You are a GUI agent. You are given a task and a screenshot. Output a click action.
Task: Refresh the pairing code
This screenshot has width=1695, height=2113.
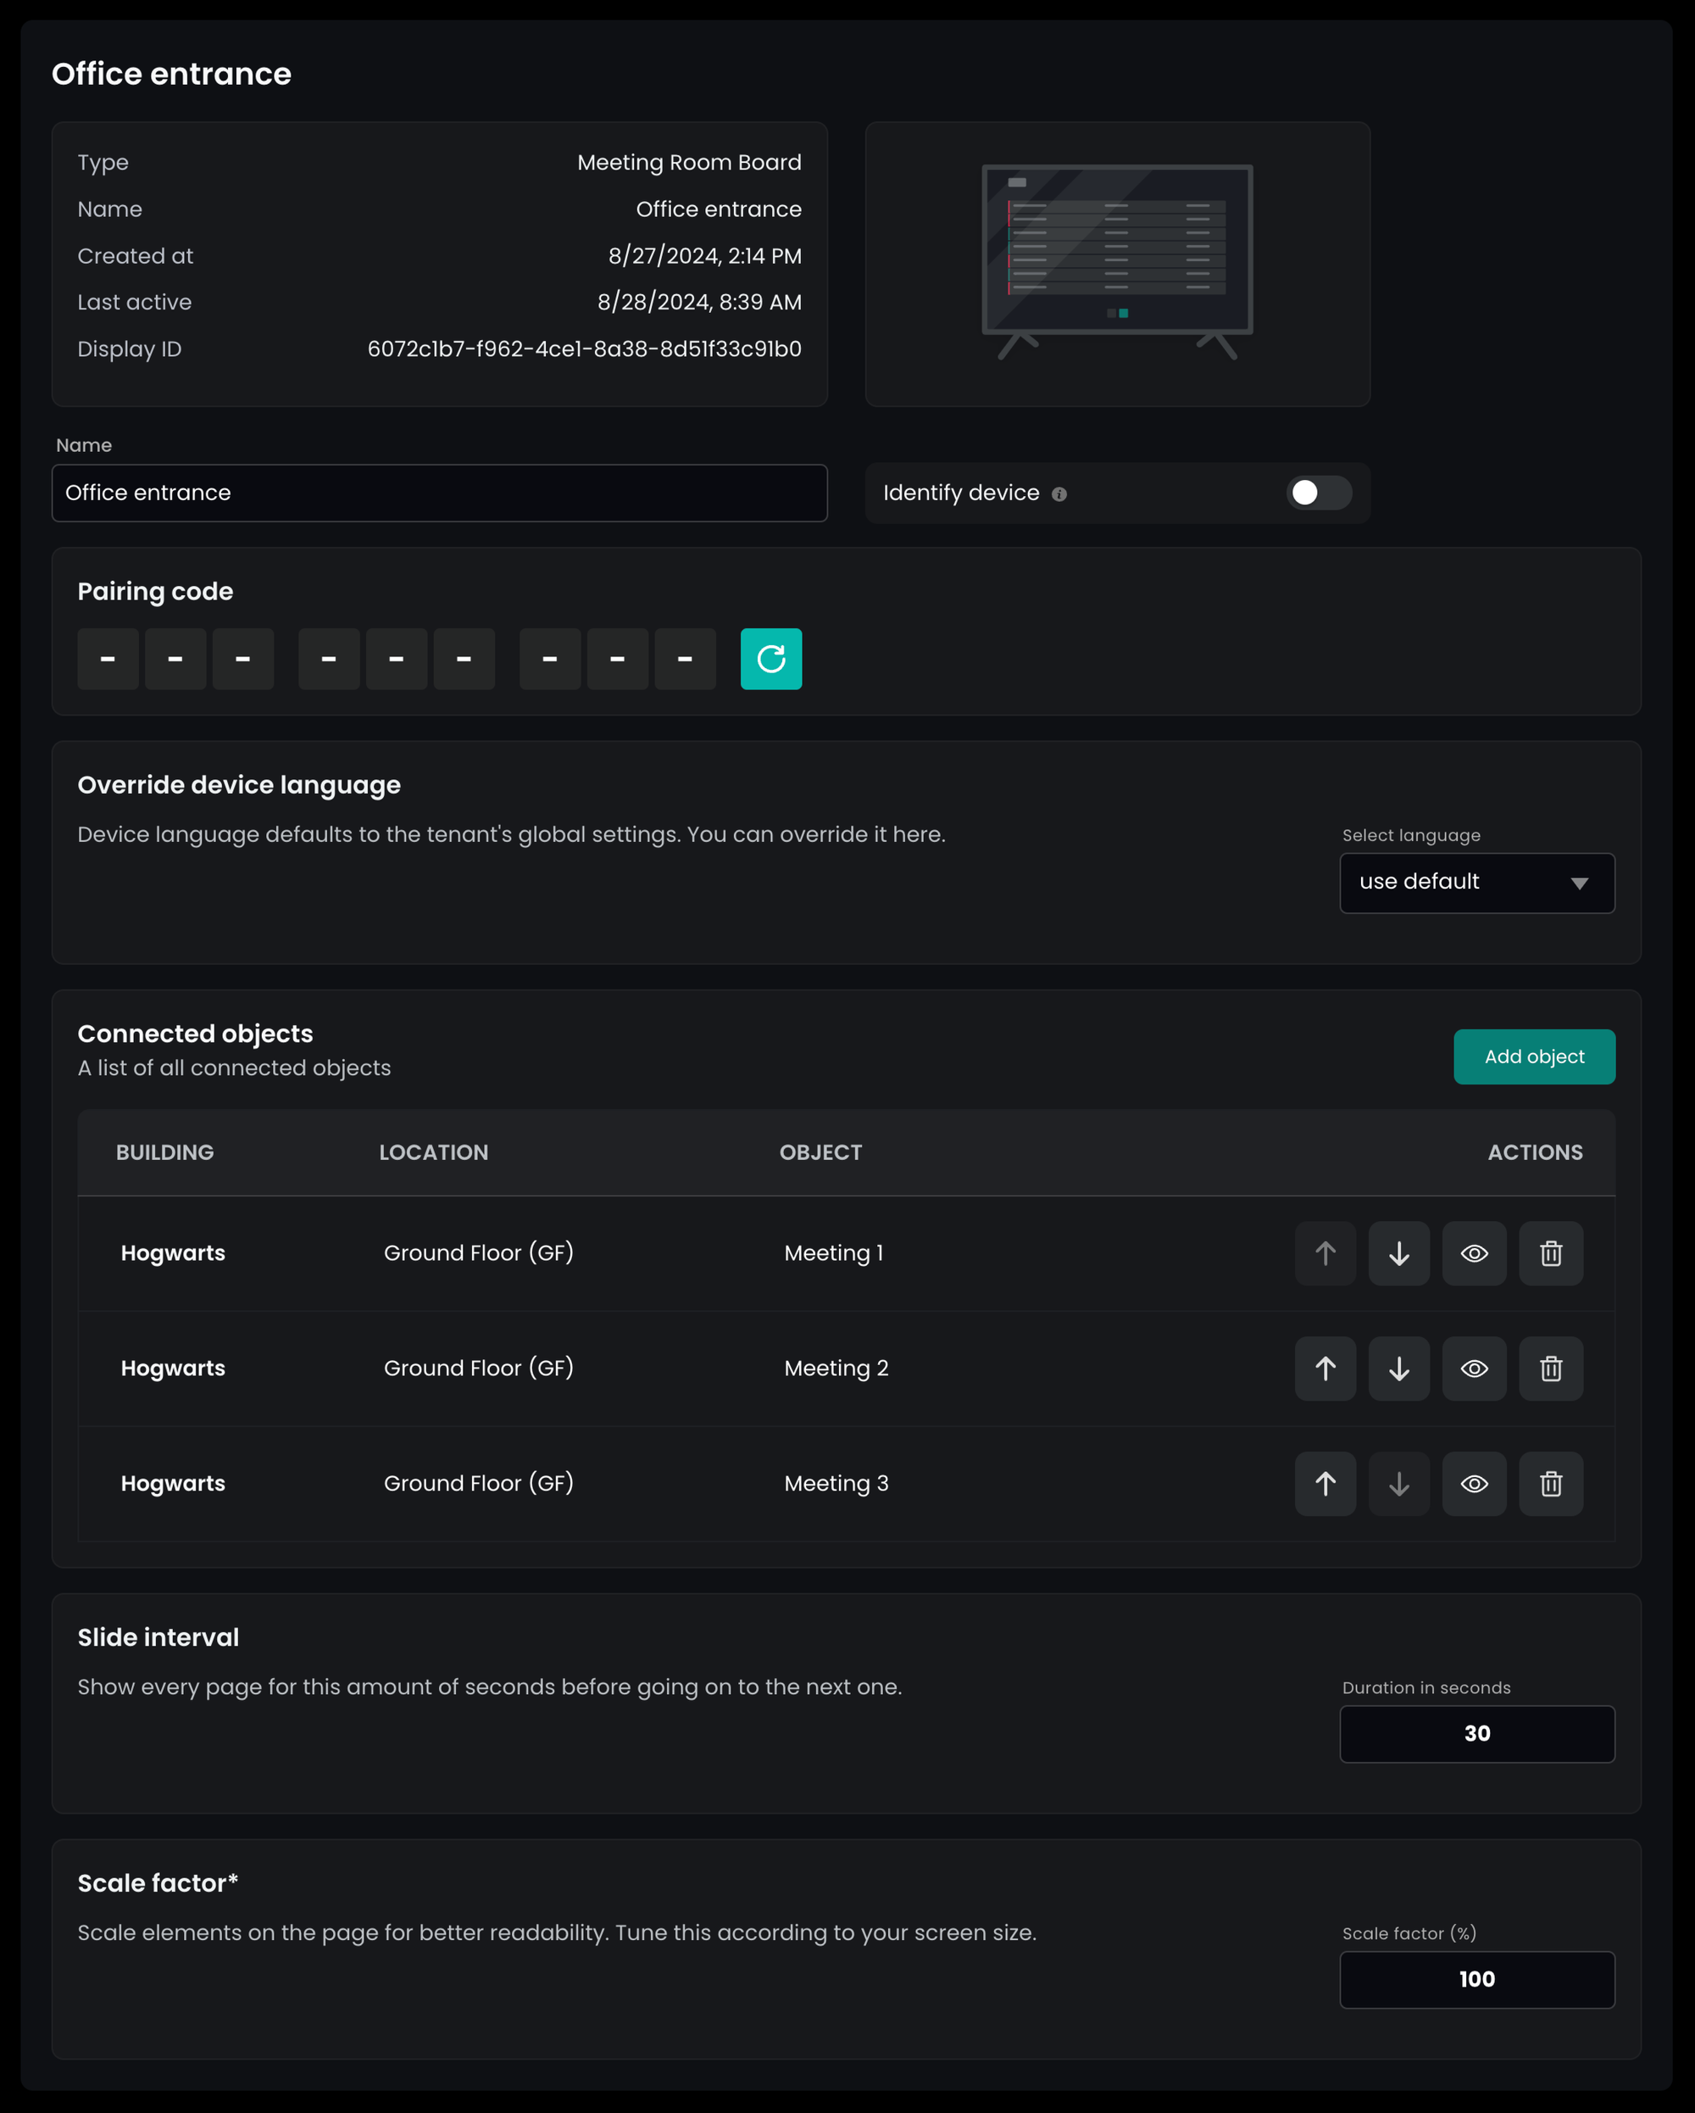tap(771, 659)
